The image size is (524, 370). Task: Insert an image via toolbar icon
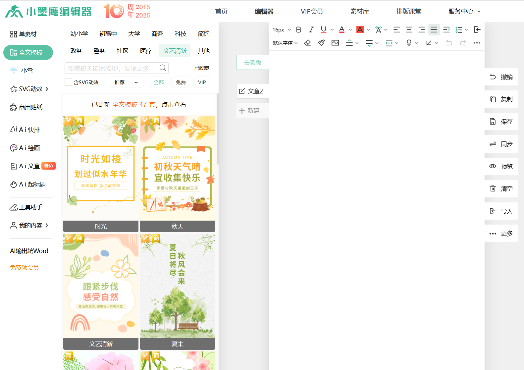(335, 43)
